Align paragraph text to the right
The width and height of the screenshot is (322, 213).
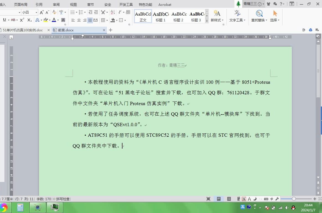click(x=85, y=20)
